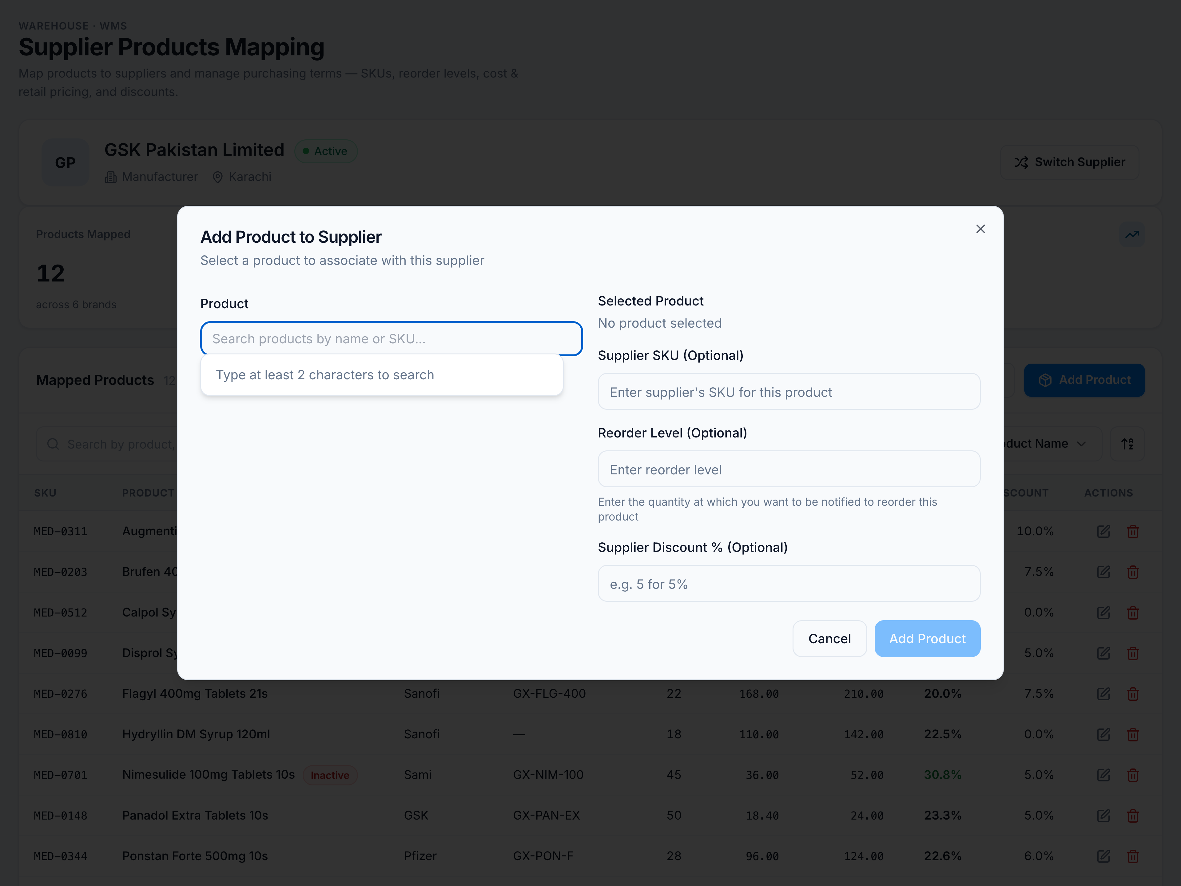The image size is (1181, 886).
Task: Delete the MED-0311 row
Action: pos(1132,531)
